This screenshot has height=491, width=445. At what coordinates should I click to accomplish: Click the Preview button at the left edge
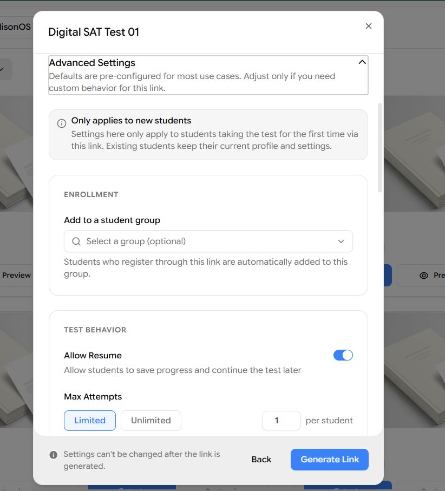[16, 275]
